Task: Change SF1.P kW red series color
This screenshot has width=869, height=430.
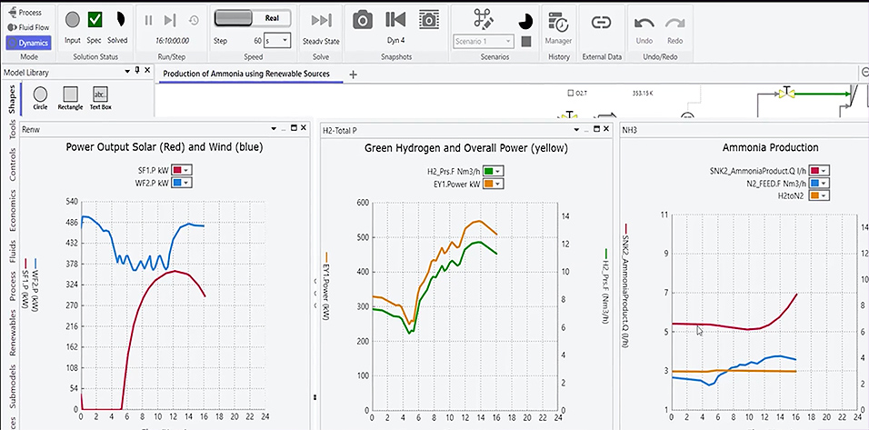Action: (x=183, y=170)
